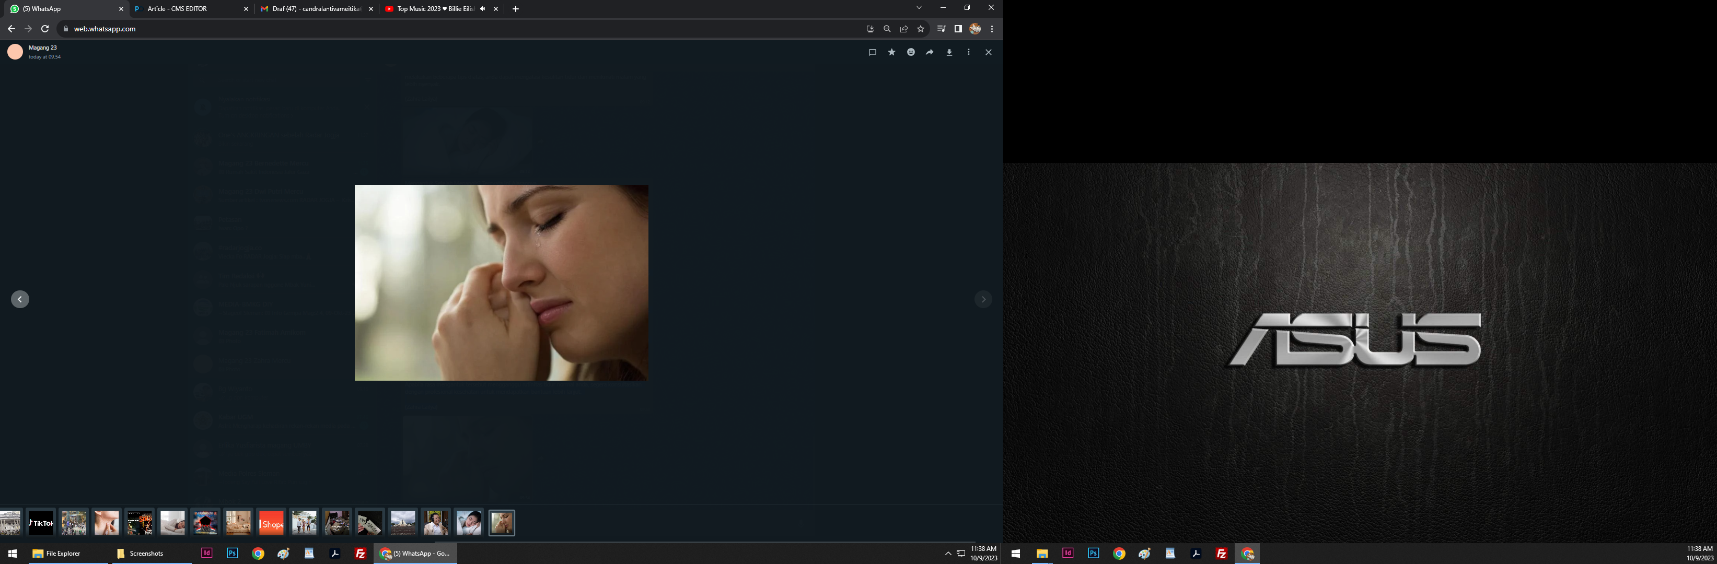Switch to Gmail Draf (47) tab
The width and height of the screenshot is (1717, 564).
(x=314, y=9)
